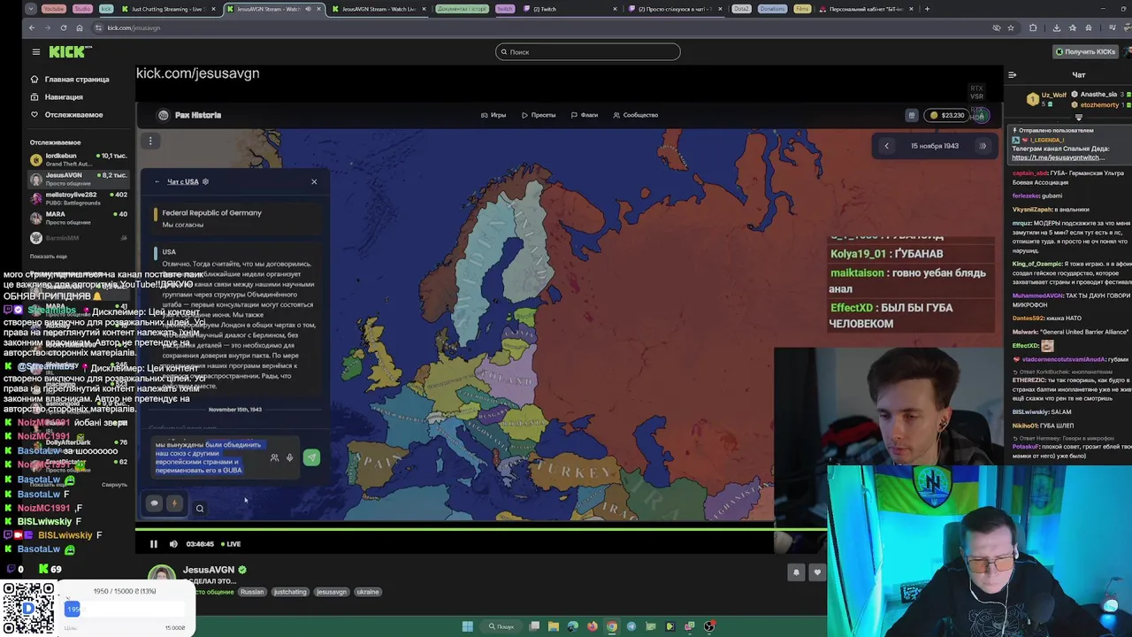
Task: Open the browser tab search dropdown arrow
Action: tap(31, 9)
